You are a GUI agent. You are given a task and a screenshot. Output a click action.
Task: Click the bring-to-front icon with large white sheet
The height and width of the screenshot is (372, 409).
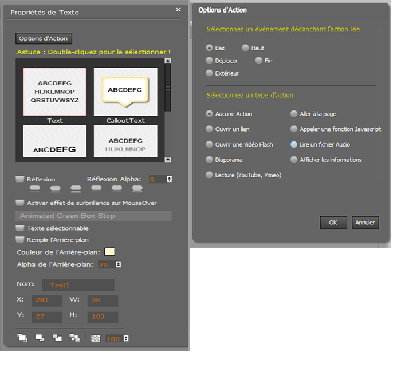(40, 338)
